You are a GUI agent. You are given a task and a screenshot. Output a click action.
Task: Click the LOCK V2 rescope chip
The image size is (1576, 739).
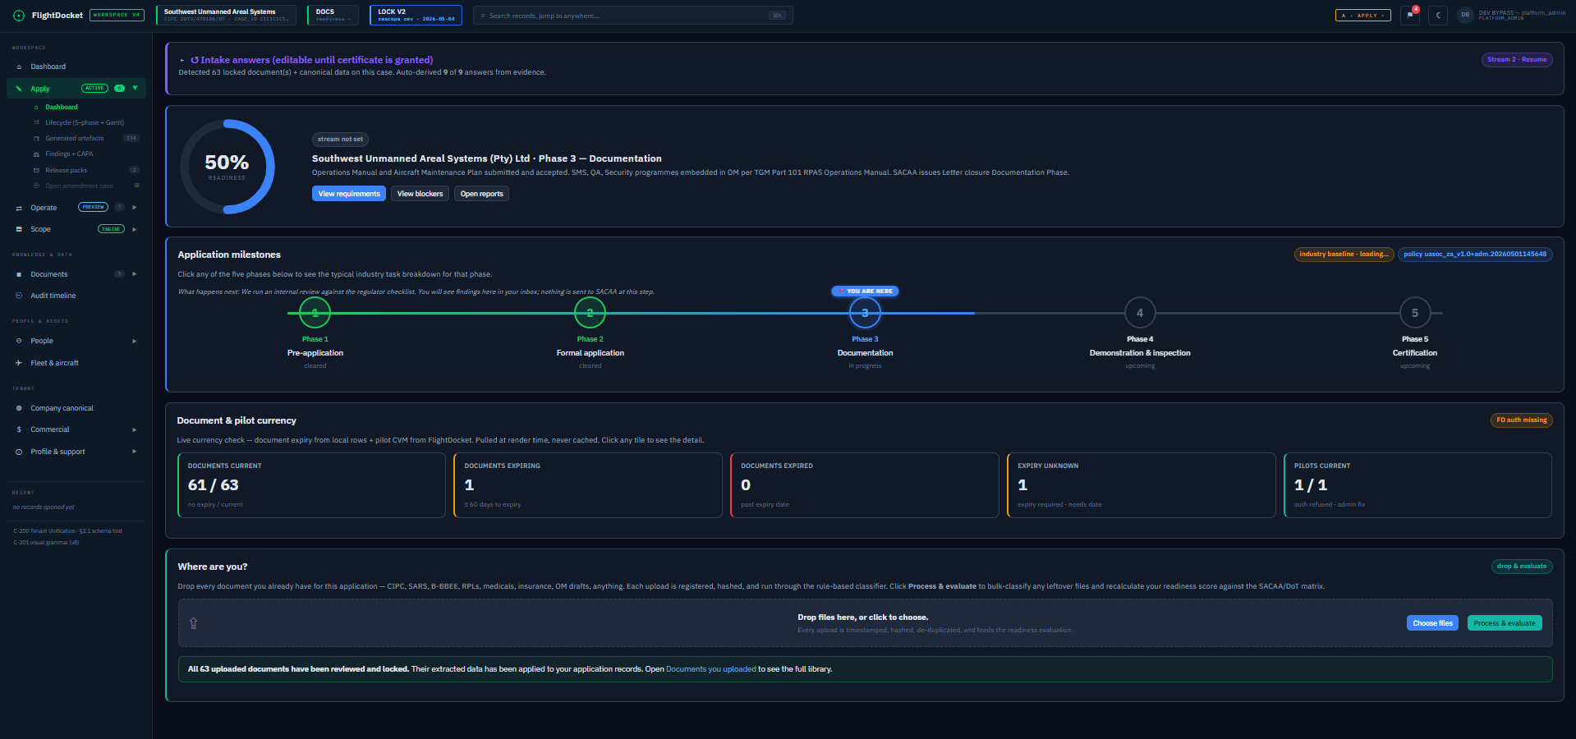coord(416,15)
